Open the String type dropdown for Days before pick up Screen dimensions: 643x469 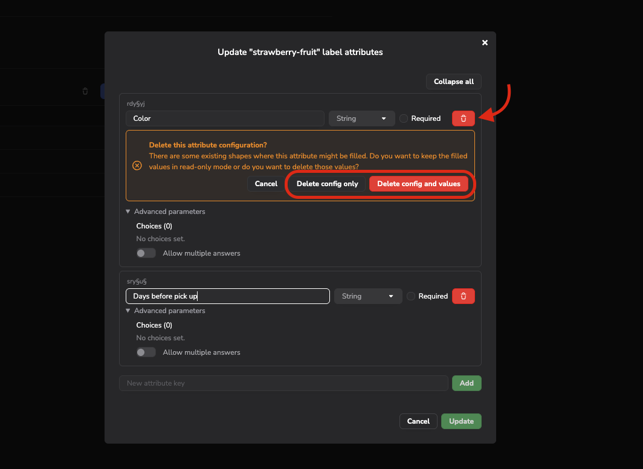click(x=368, y=296)
